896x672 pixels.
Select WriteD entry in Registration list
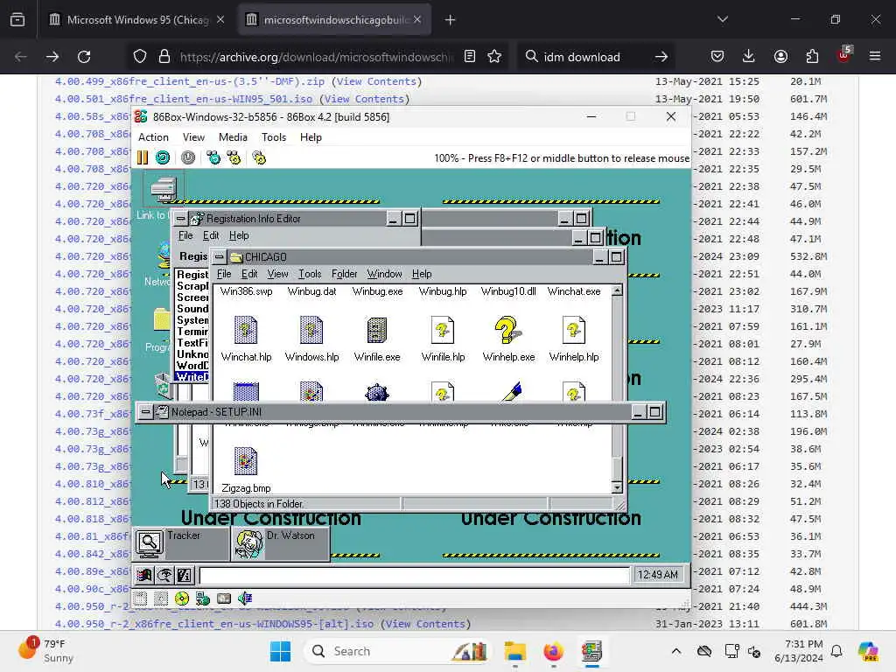coord(192,376)
